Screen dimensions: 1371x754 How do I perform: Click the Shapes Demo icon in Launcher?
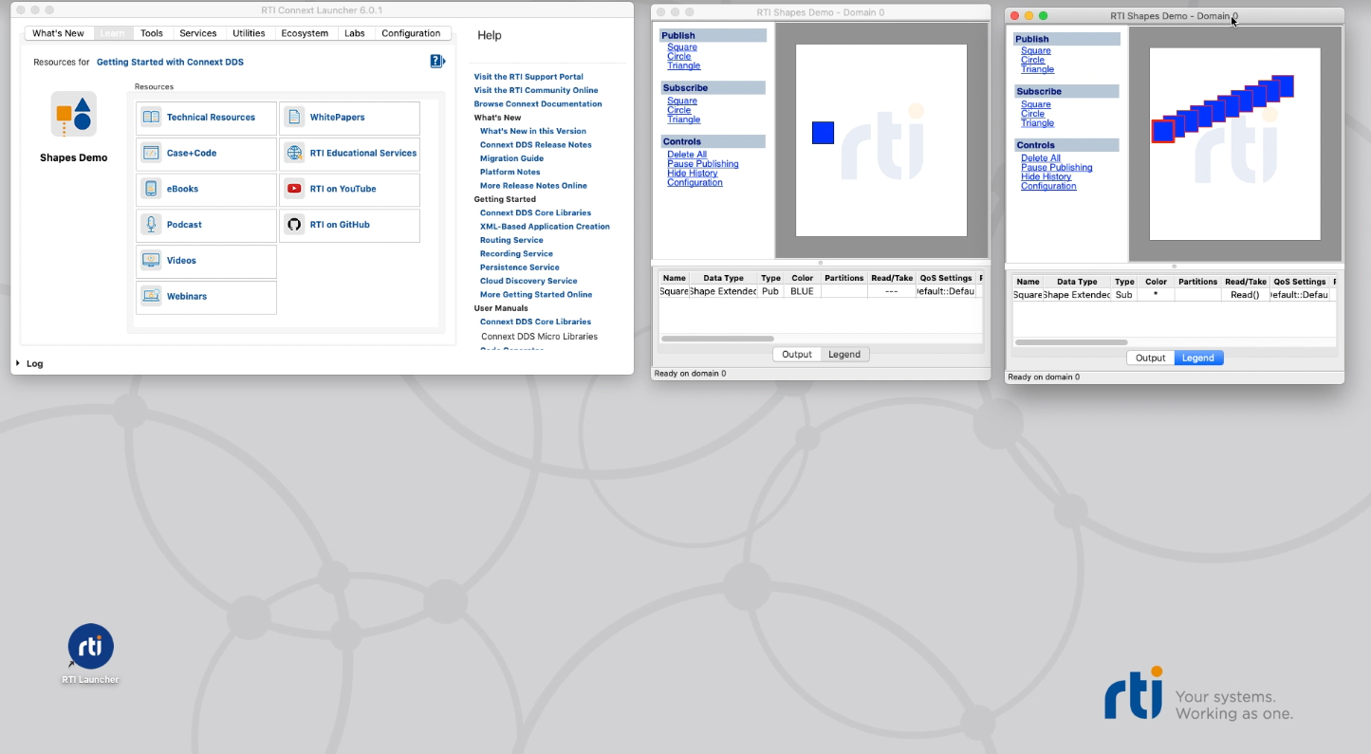pyautogui.click(x=74, y=112)
